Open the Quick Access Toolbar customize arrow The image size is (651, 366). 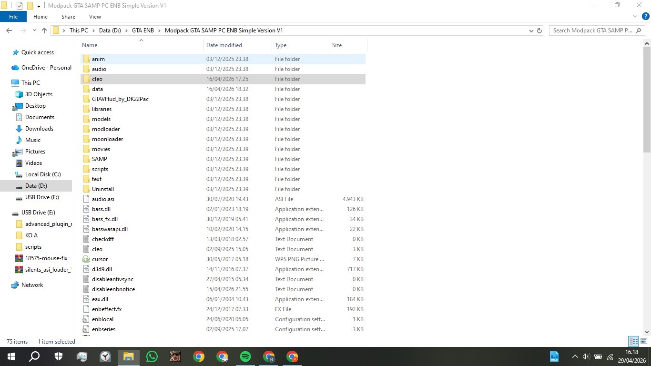tap(39, 6)
